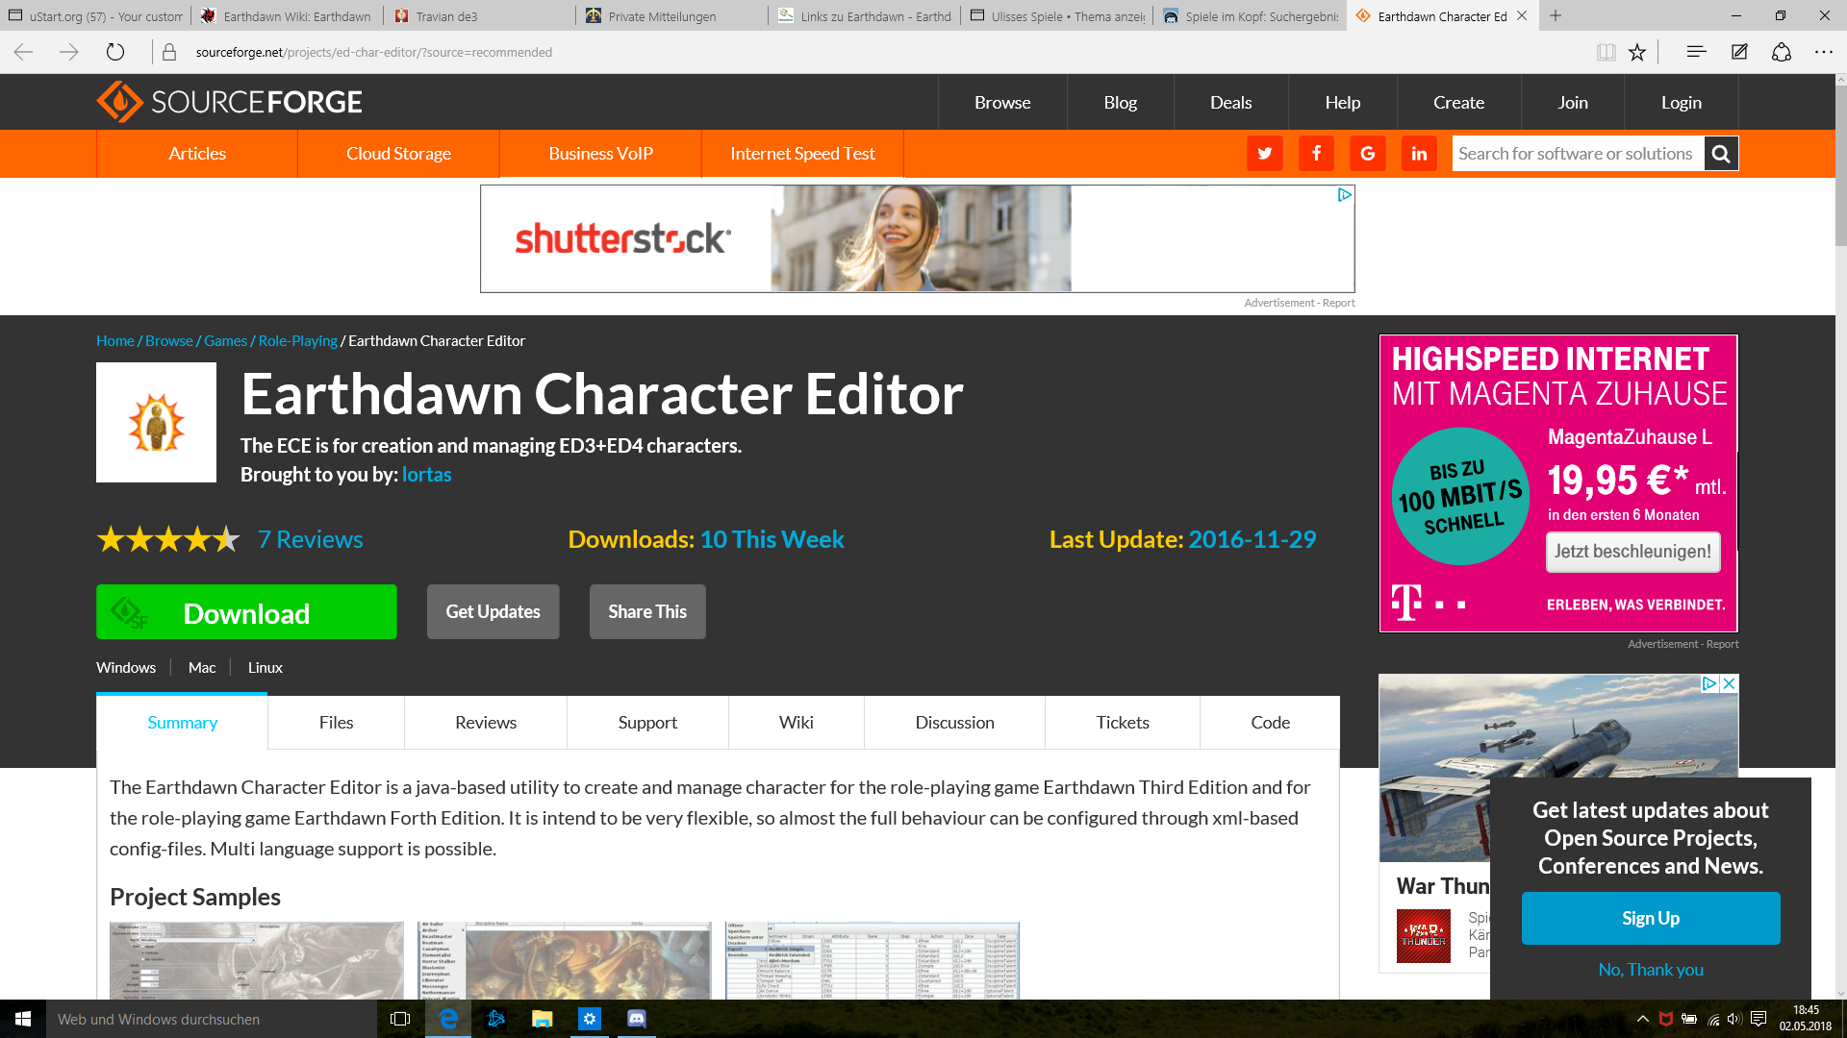Image resolution: width=1847 pixels, height=1038 pixels.
Task: Click AdChoices icon on shutterstock banner
Action: pos(1345,195)
